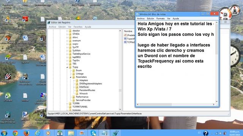Expand the TabletInputService registry key
This screenshot has height=136, width=243.
click(67, 54)
